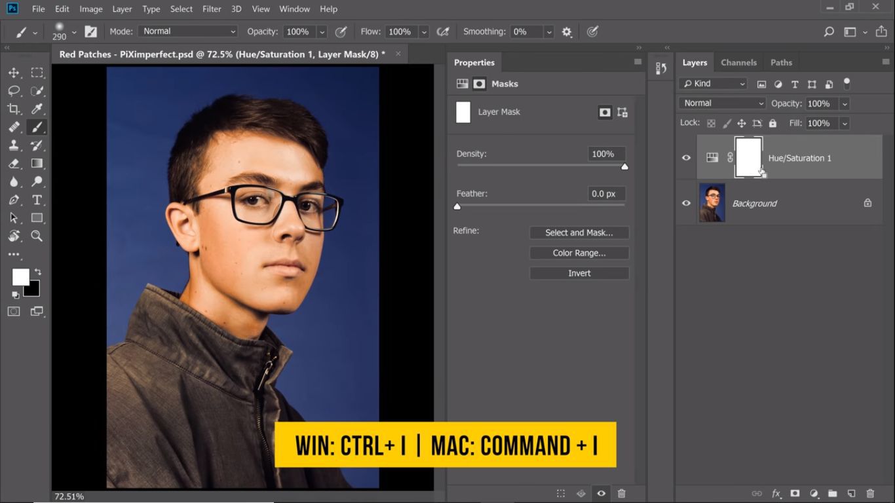Select the Blur tool

pyautogui.click(x=14, y=181)
